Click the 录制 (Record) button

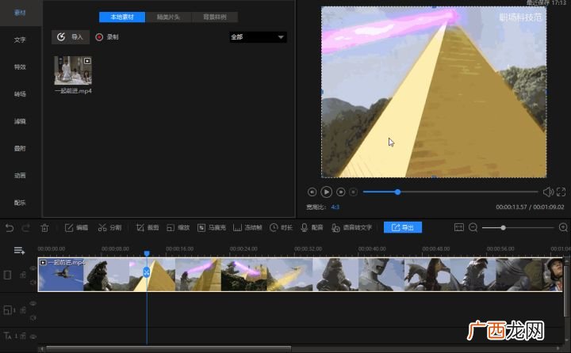click(107, 37)
